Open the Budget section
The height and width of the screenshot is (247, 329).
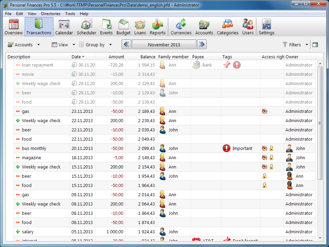coord(124,27)
